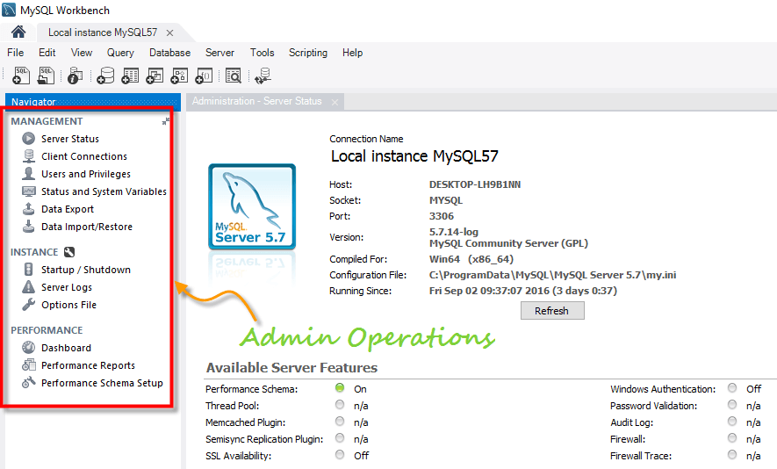This screenshot has width=777, height=469.
Task: Open Server Status in the navigator
Action: 70,139
